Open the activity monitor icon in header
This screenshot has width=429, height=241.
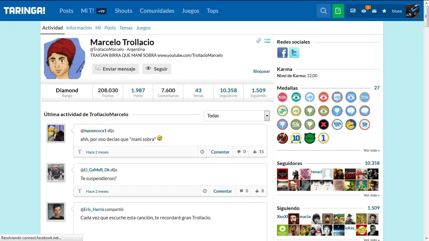[353, 11]
